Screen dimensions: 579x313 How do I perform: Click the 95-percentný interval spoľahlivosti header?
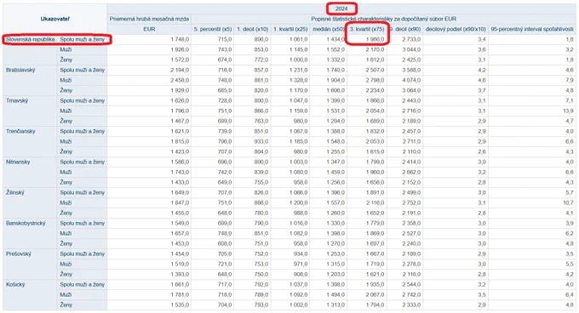531,29
